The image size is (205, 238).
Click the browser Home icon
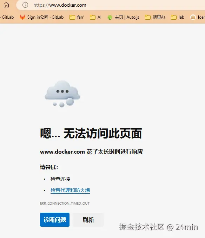click(x=6, y=5)
